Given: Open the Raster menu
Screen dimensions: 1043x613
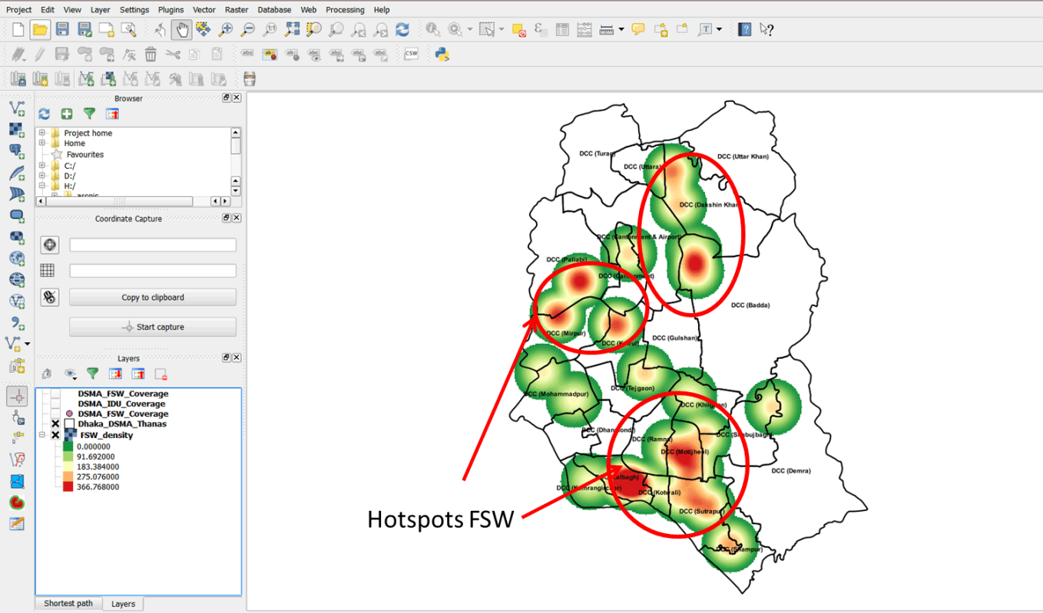Looking at the screenshot, I should [x=237, y=10].
